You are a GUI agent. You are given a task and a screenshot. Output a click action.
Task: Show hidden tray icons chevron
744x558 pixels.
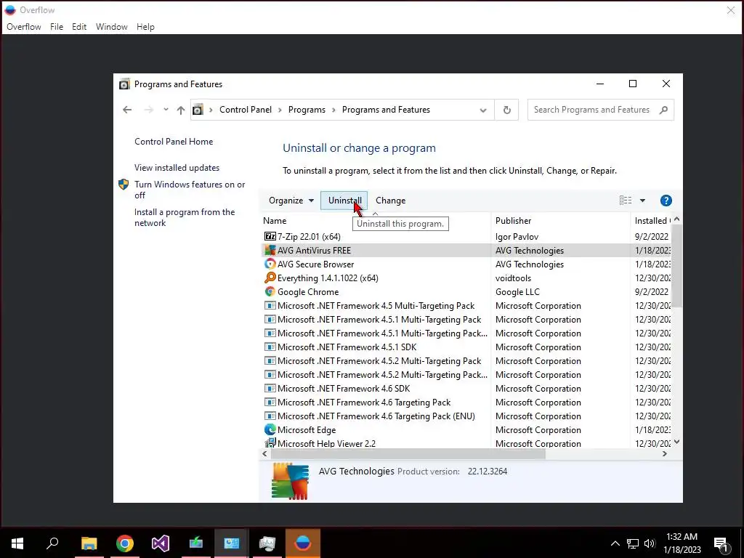tap(615, 543)
